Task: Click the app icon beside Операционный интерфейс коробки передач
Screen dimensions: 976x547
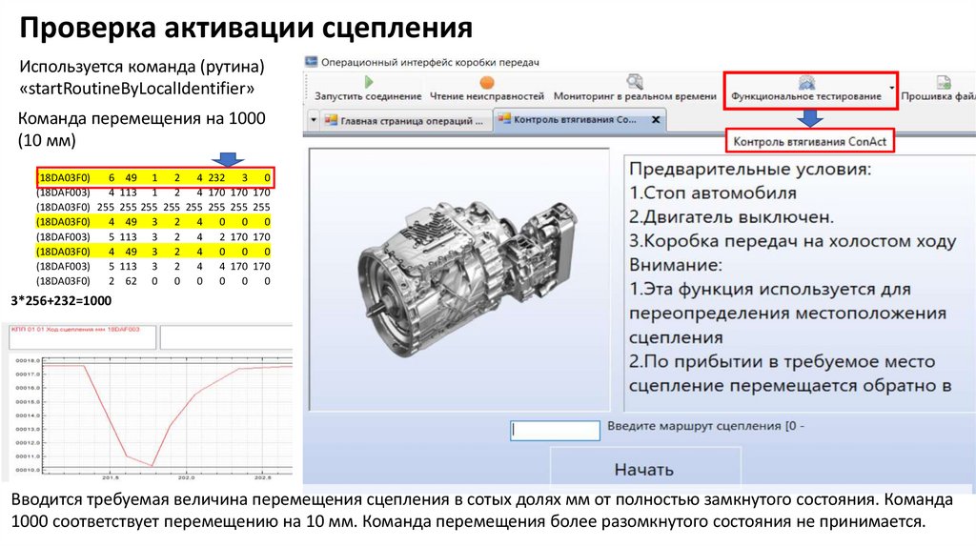Action: (311, 62)
